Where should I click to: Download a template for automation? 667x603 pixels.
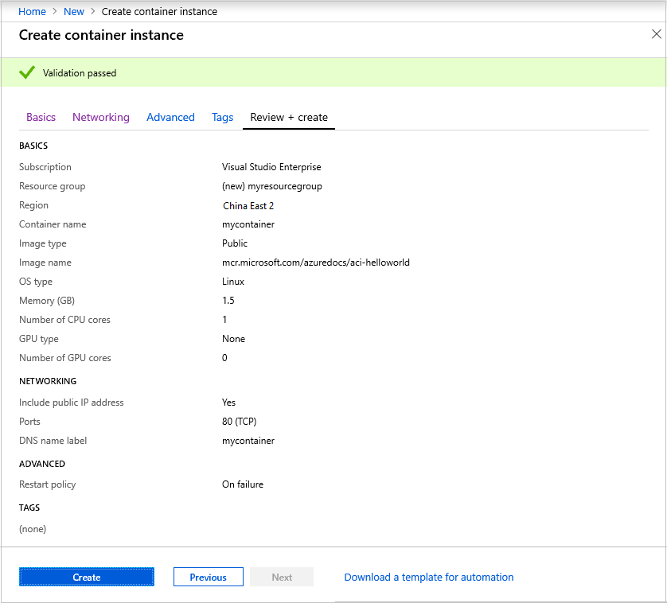click(429, 578)
